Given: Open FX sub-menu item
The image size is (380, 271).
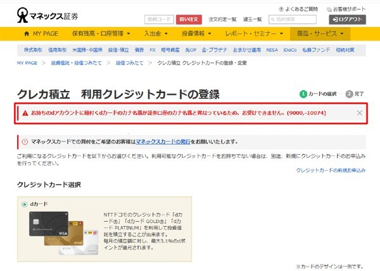Looking at the screenshot, I should click(153, 50).
